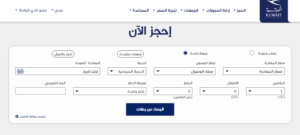Open the calendar icon in date field
The width and height of the screenshot is (300, 135).
coord(21,71)
